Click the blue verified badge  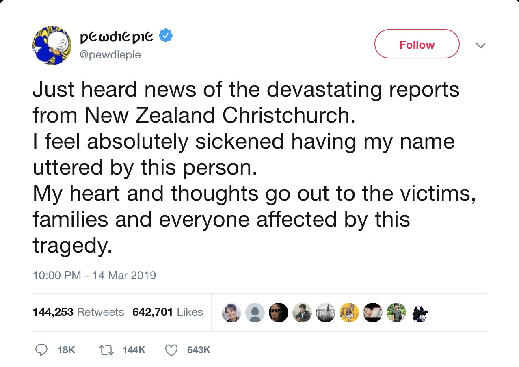click(166, 37)
